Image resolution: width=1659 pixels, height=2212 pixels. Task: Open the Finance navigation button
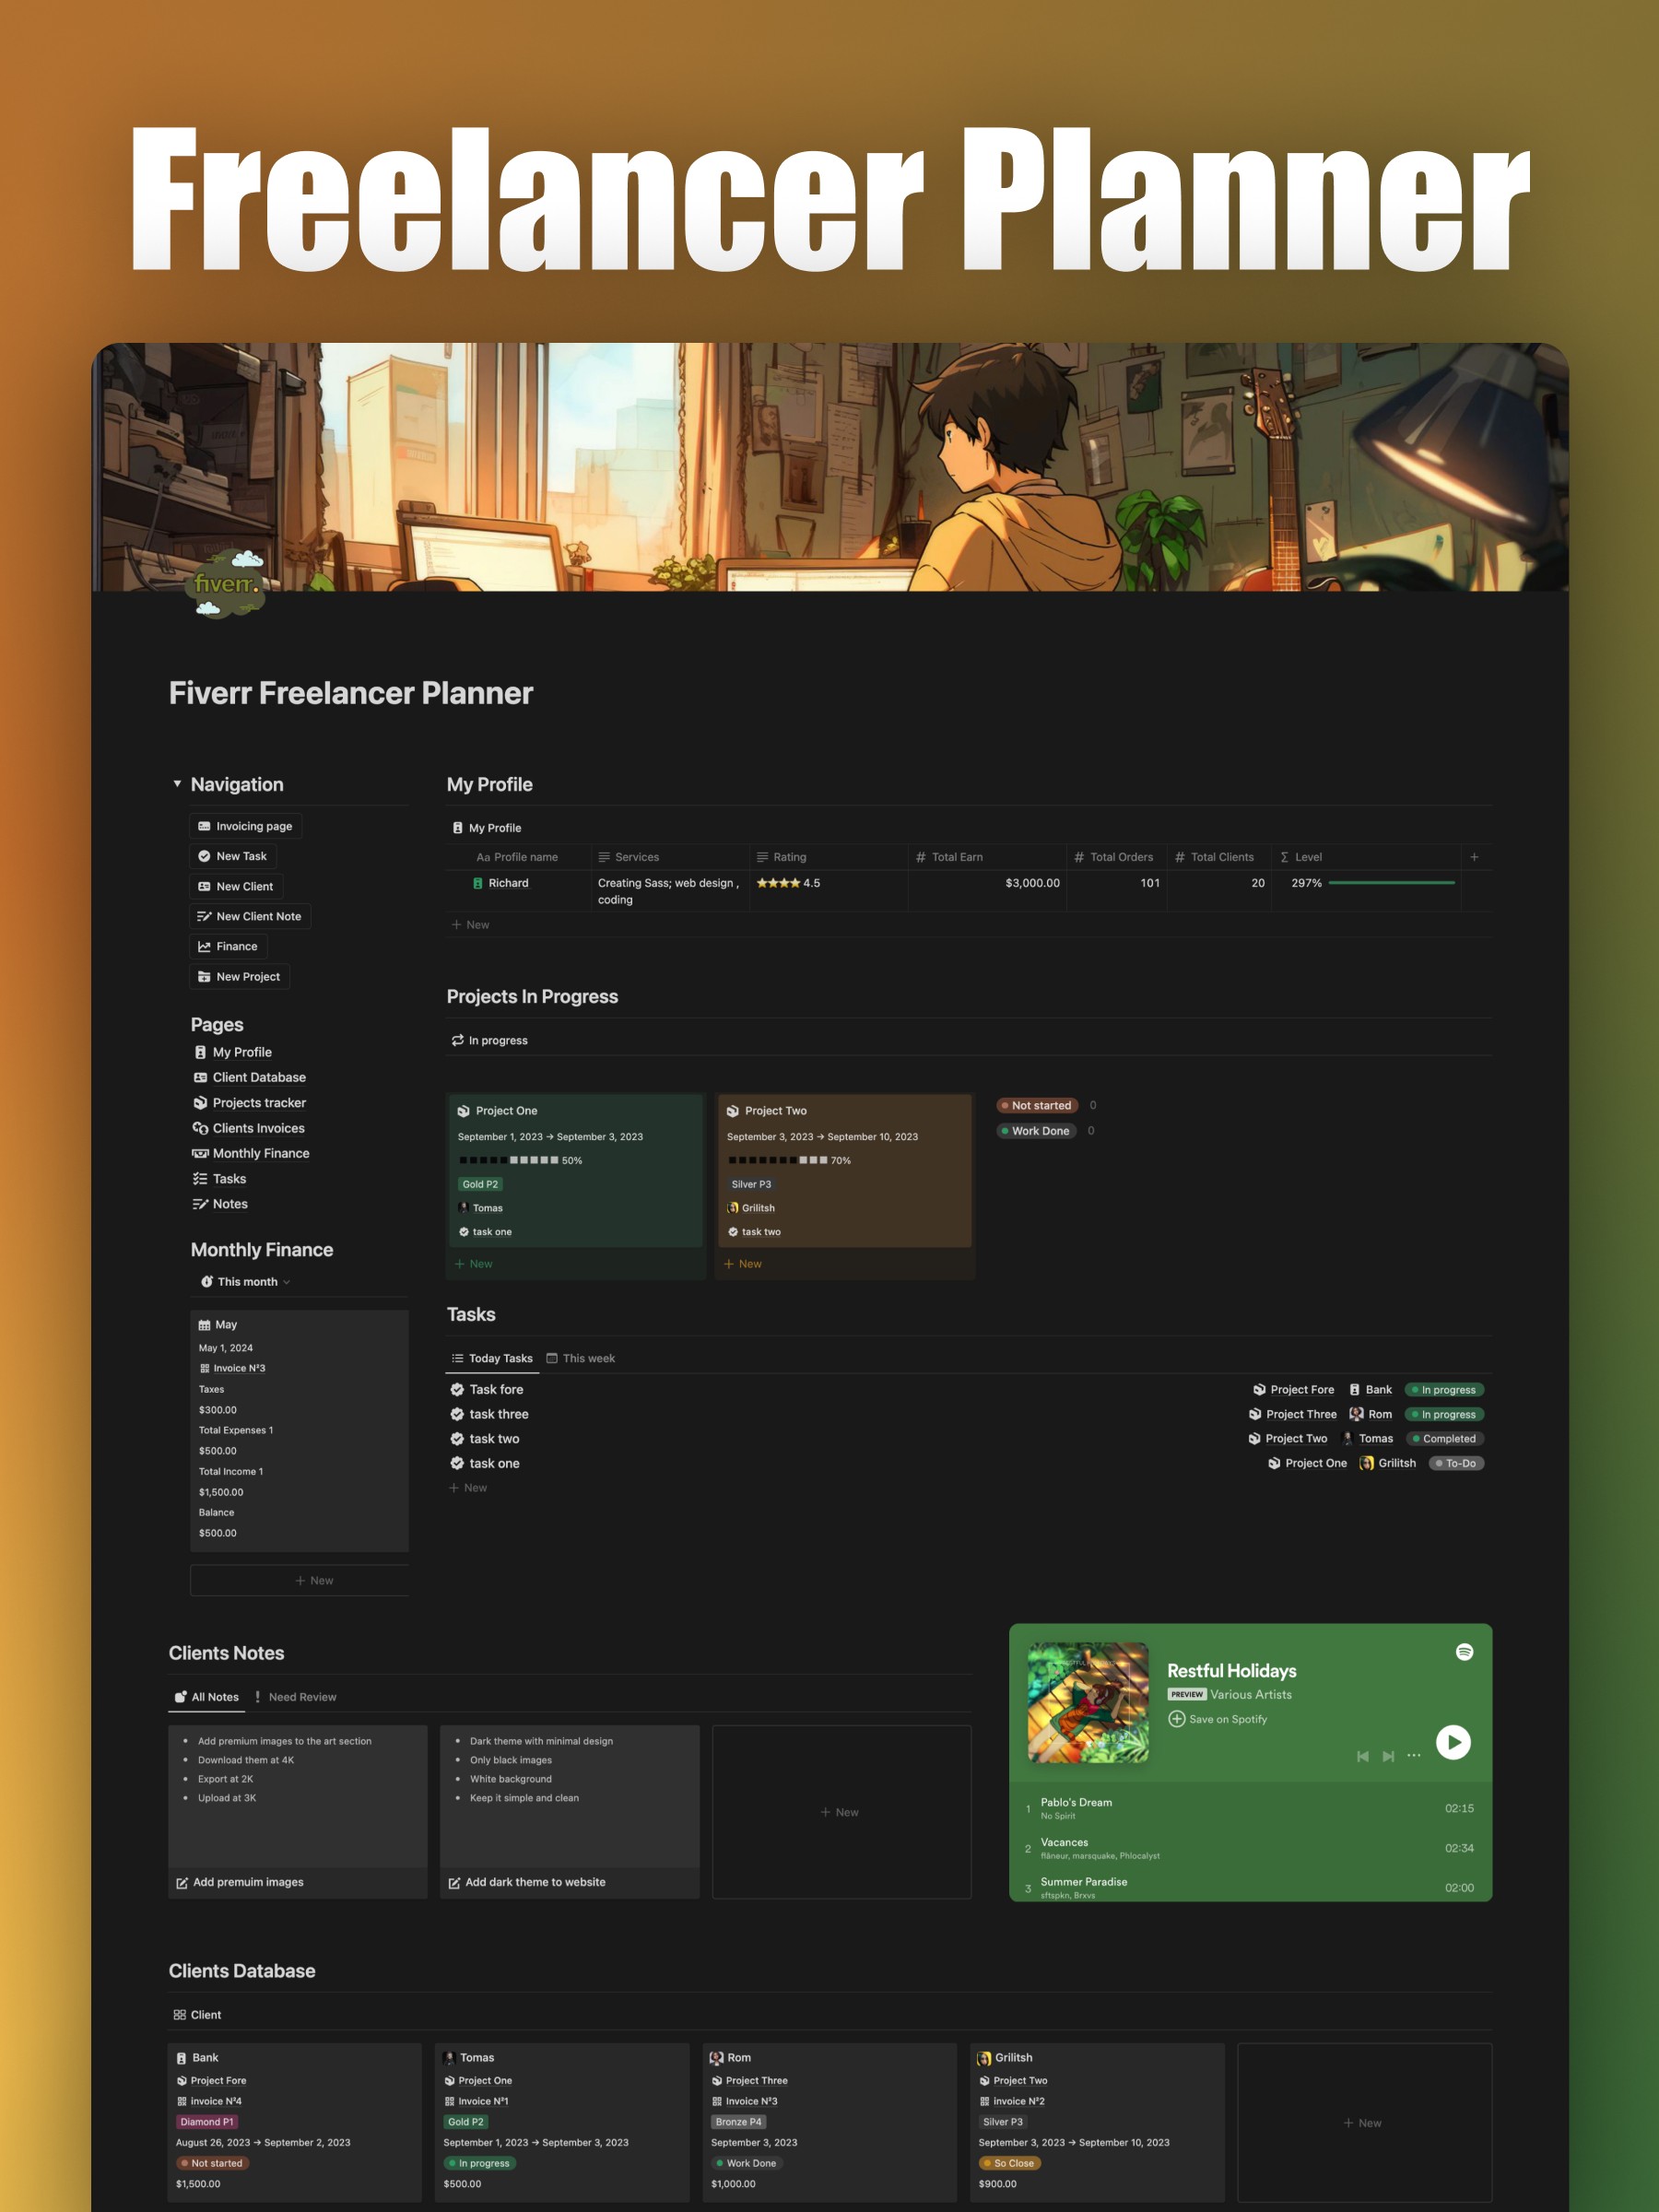[x=228, y=946]
